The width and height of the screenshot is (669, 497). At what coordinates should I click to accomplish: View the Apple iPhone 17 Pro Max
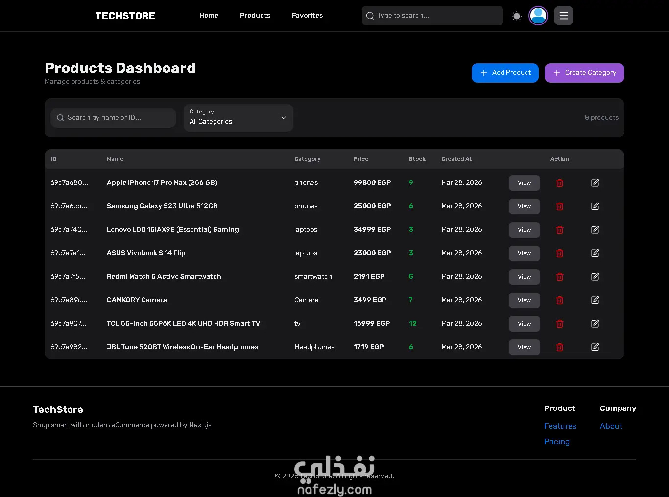pos(524,183)
